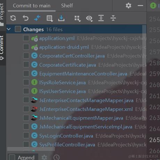Screen dimensions: 160x160
Task: Click Expand All icon in toolbar
Action: coord(101,18)
